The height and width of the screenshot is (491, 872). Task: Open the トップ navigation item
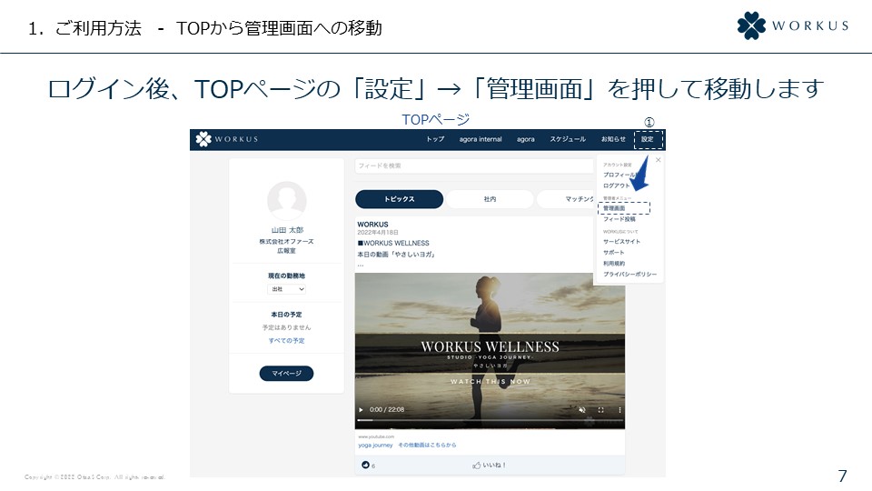point(435,139)
